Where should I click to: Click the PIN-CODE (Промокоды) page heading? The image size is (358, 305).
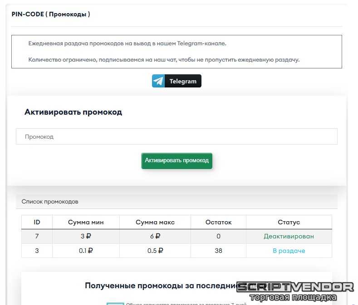51,14
